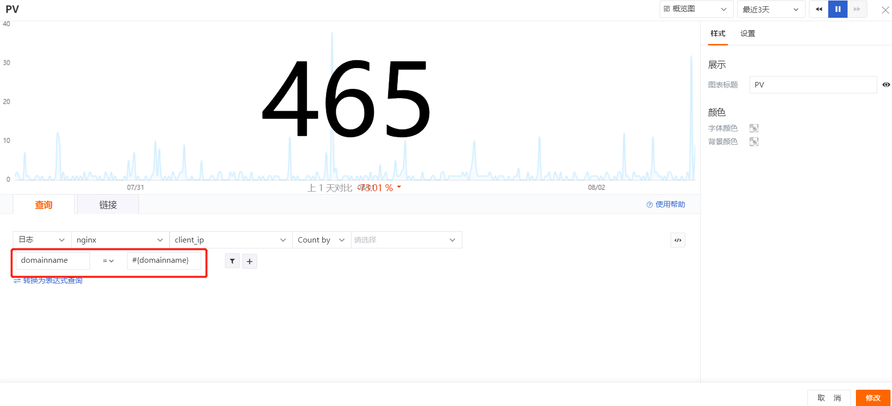Screen dimensions: 892x406
Task: Switch to the 设置 tab
Action: (748, 34)
